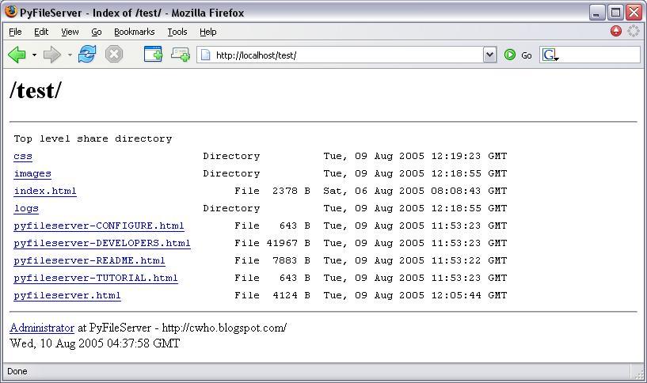Click the 4124 B file size
Screen dimensions: 647x383
tap(291, 296)
